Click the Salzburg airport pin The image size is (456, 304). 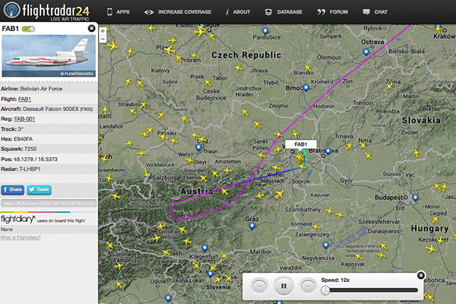(x=149, y=176)
